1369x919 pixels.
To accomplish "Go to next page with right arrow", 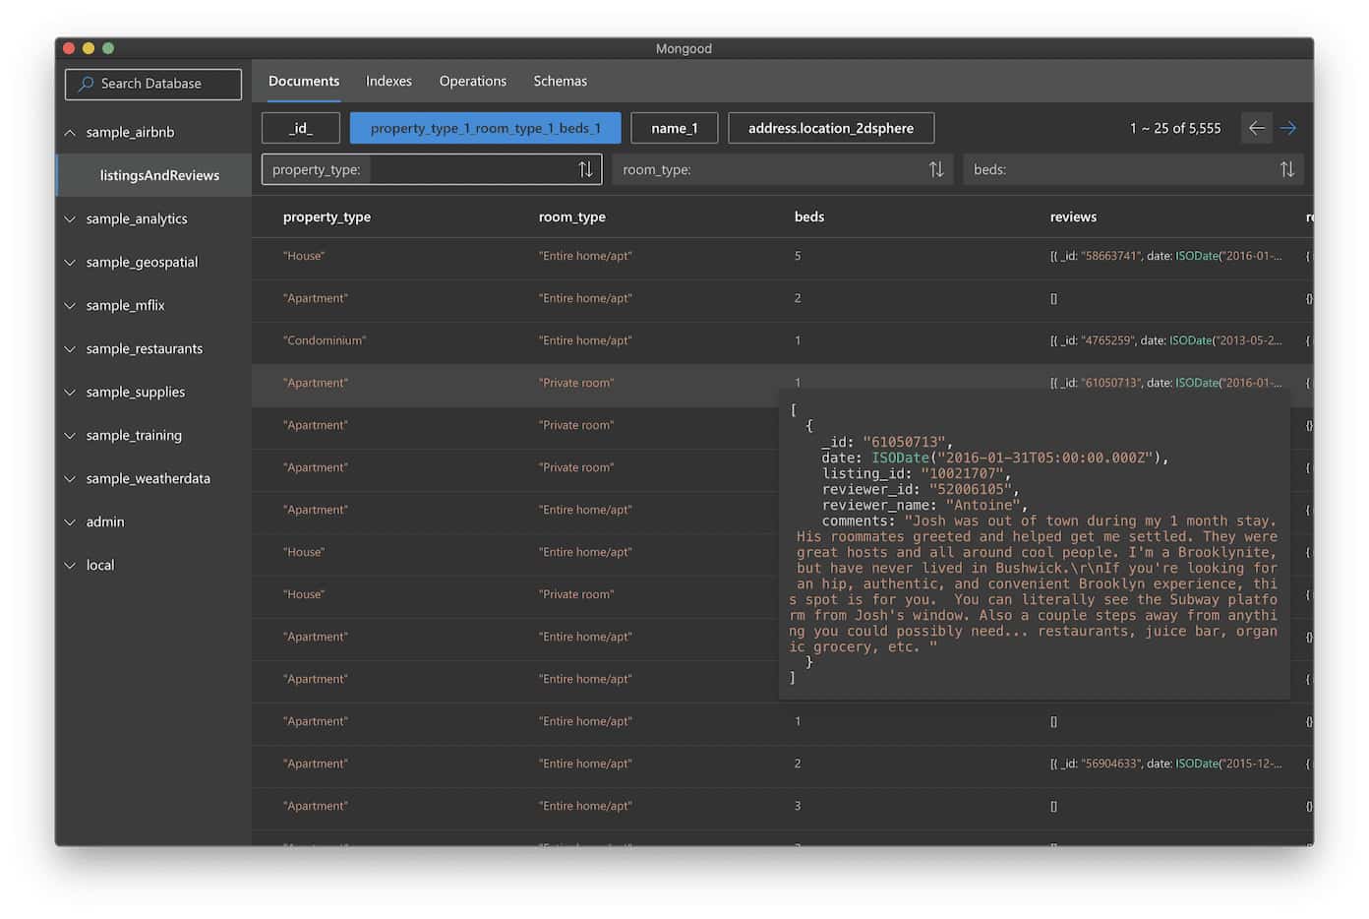I will pyautogui.click(x=1287, y=128).
